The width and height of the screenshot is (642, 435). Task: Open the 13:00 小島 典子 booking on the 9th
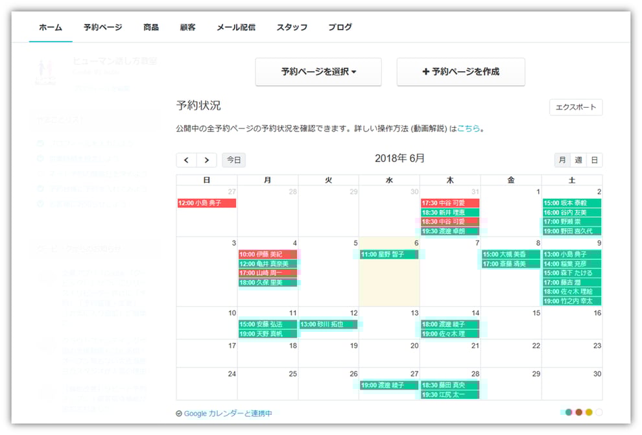click(572, 255)
